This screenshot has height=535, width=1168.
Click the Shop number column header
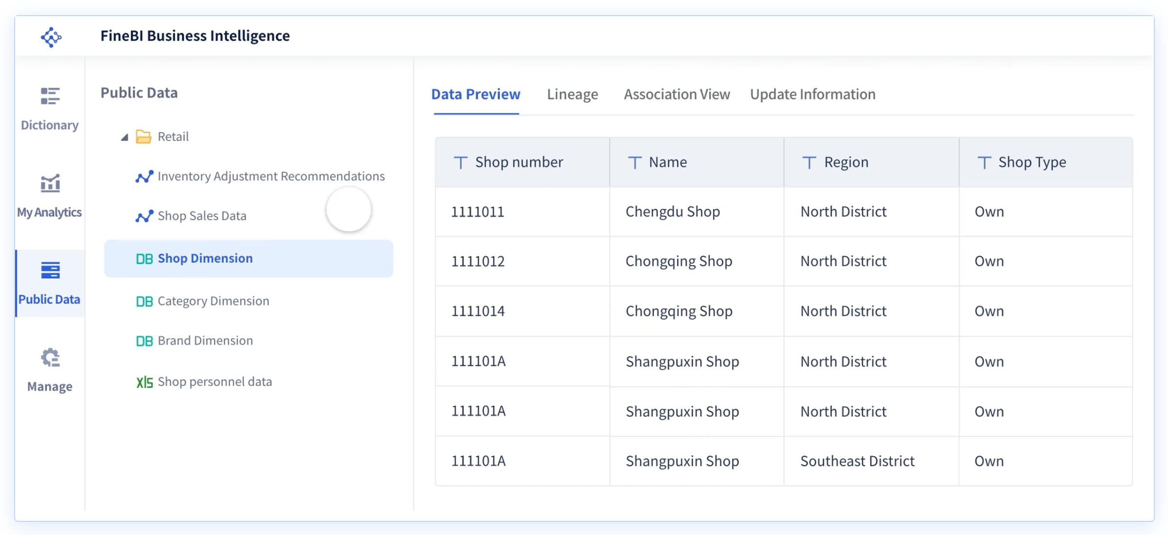coord(519,162)
